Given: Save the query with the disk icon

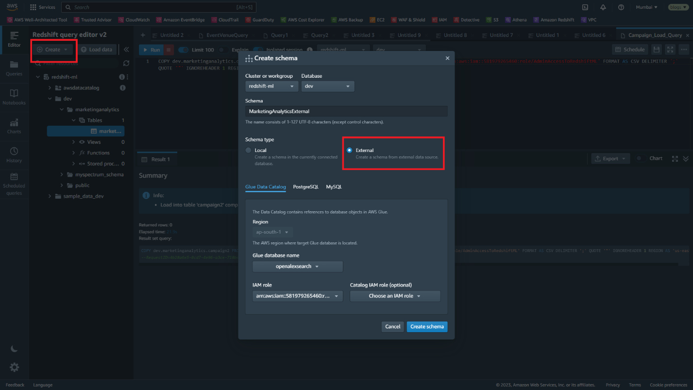Looking at the screenshot, I should tap(656, 50).
